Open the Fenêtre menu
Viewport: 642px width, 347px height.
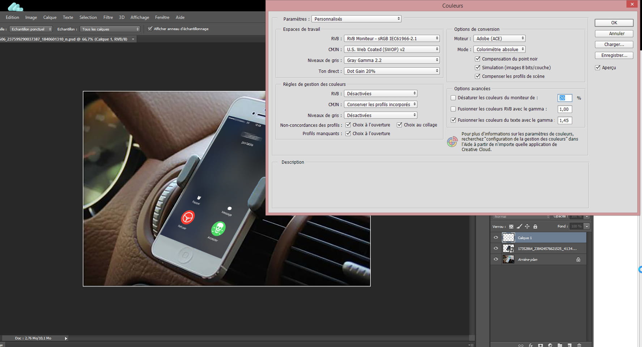(x=162, y=17)
